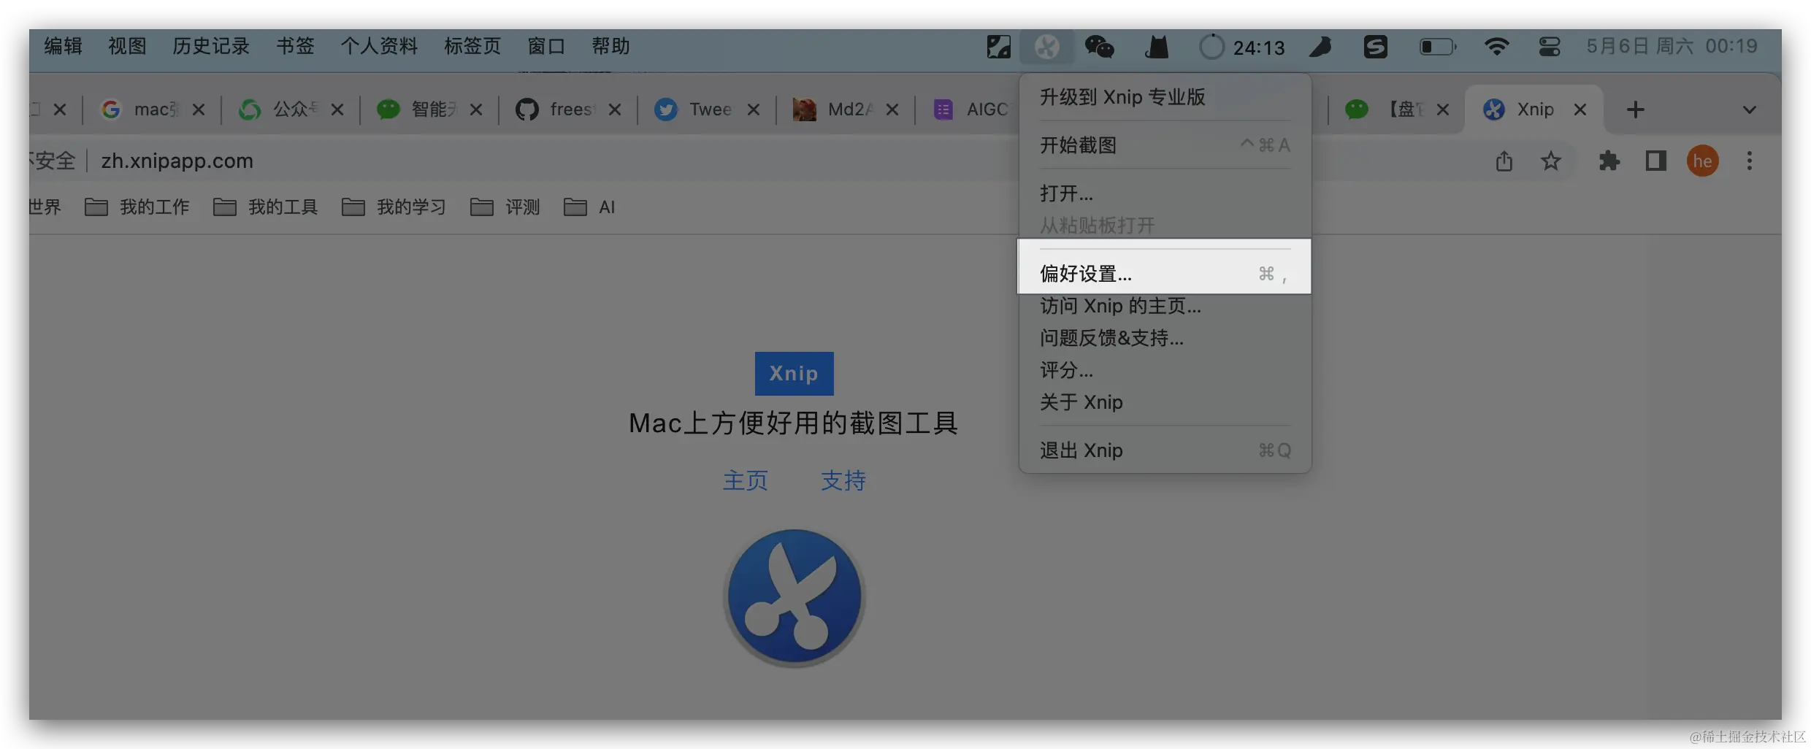Select 关于 Xnip
This screenshot has width=1811, height=749.
coord(1165,402)
